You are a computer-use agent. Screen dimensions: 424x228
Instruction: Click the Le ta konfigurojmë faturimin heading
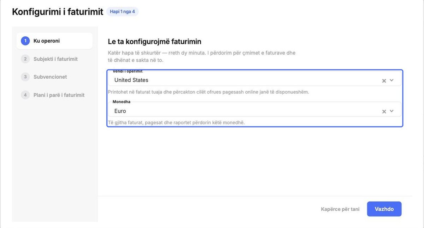[154, 42]
